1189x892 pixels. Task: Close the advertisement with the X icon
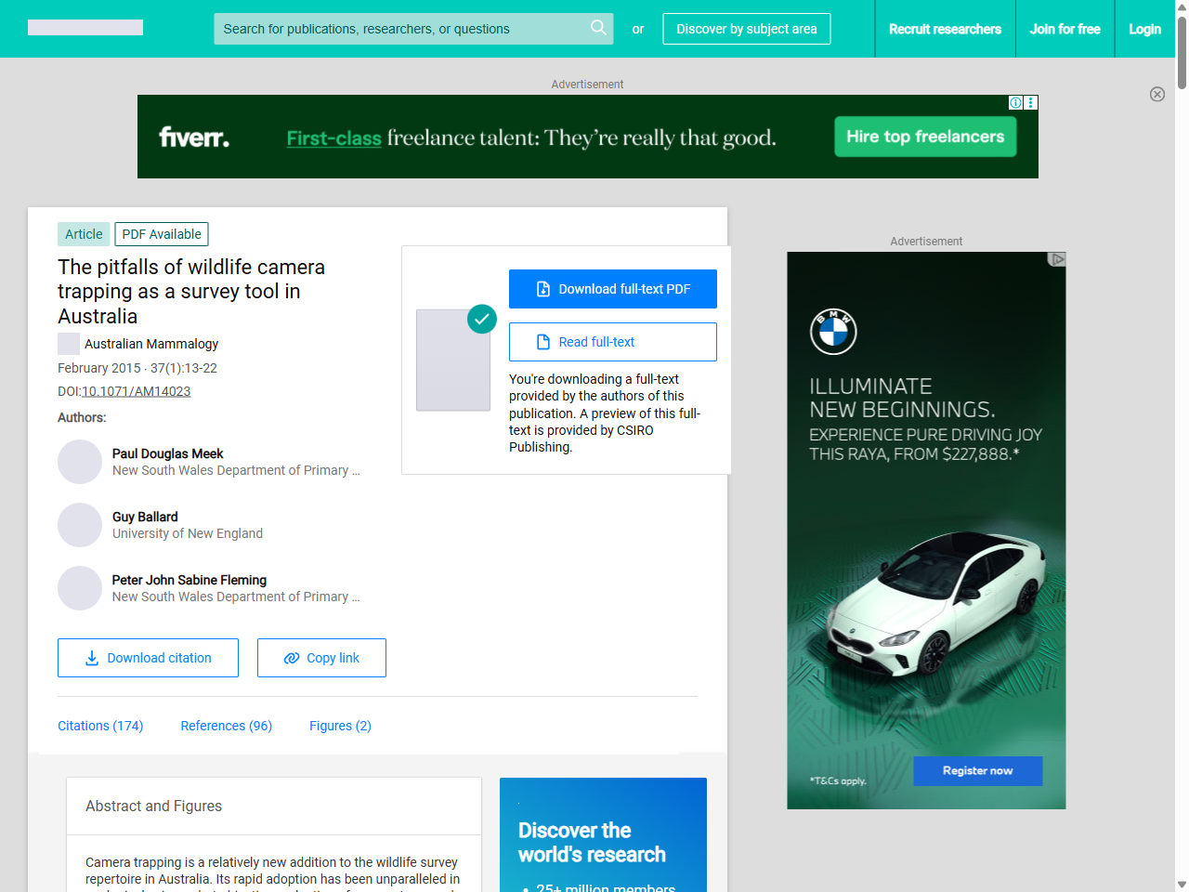(x=1157, y=94)
